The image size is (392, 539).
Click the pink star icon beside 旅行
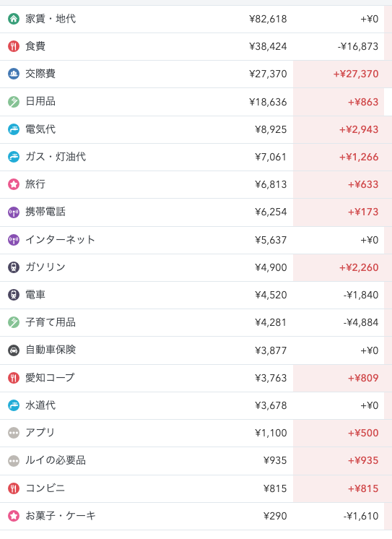(x=14, y=184)
